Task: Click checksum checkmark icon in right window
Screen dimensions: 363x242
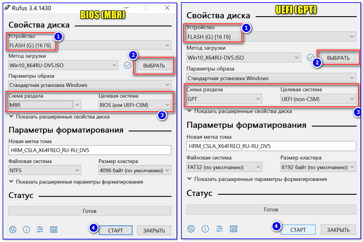Action: [310, 57]
